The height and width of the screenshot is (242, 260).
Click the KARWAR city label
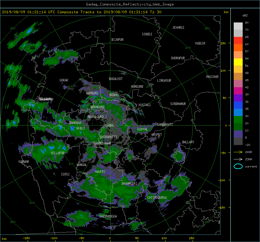pyautogui.click(x=24, y=161)
